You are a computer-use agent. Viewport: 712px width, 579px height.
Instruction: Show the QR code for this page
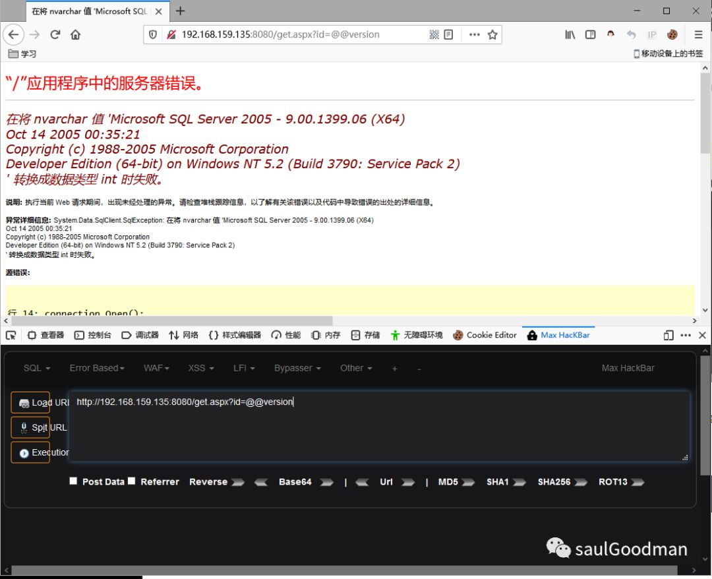[434, 34]
